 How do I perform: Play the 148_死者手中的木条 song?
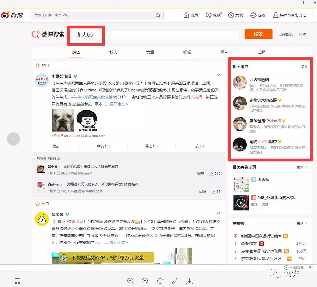click(241, 203)
